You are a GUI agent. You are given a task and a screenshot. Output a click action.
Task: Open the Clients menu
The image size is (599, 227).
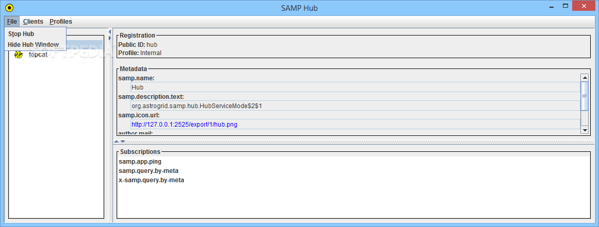[x=33, y=22]
